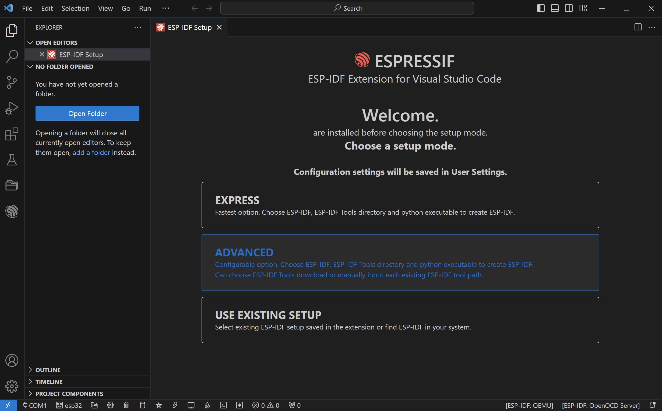The image size is (662, 411).
Task: Click the Open Folder button
Action: pos(87,113)
